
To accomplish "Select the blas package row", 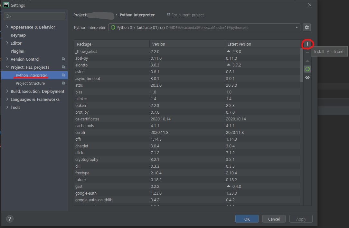I will pos(187,92).
